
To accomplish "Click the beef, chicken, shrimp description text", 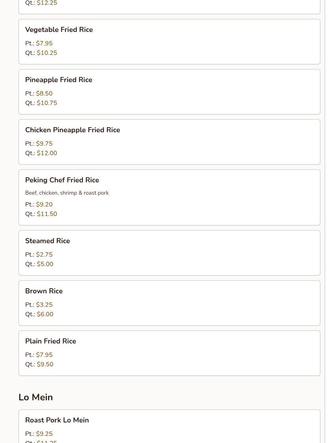I will pos(67,193).
